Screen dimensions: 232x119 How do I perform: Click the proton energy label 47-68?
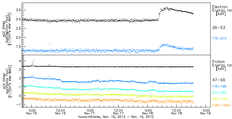point(219,80)
